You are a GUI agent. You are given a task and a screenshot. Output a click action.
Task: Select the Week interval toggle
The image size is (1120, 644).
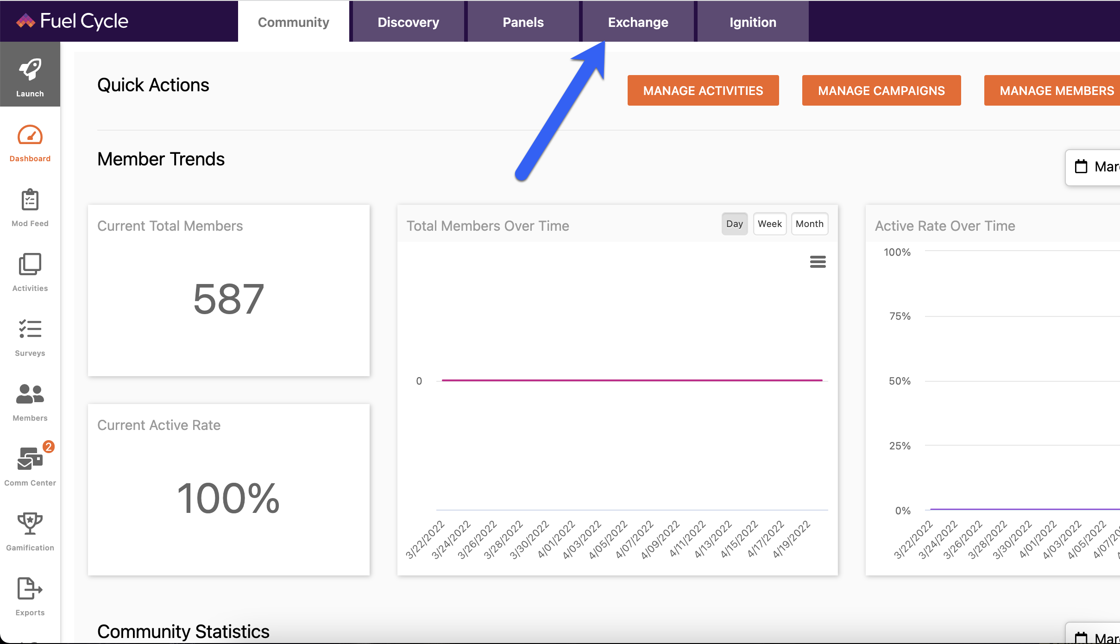tap(770, 224)
